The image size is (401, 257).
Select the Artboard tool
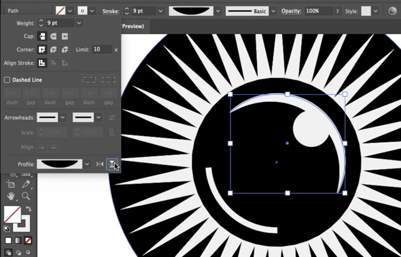[11, 184]
